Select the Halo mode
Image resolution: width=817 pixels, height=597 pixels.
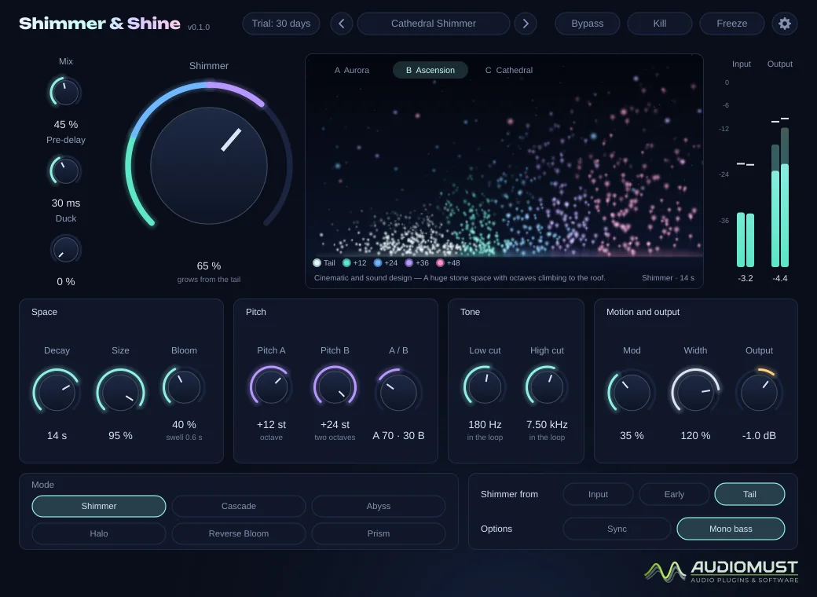99,533
